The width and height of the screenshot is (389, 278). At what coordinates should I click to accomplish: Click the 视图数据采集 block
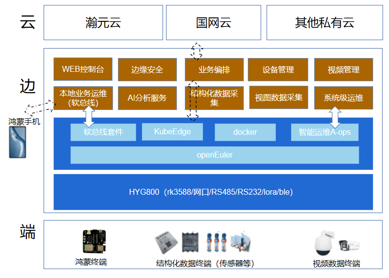coord(278,98)
